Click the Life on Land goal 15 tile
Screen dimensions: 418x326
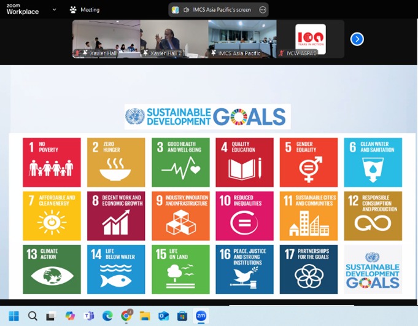point(180,270)
